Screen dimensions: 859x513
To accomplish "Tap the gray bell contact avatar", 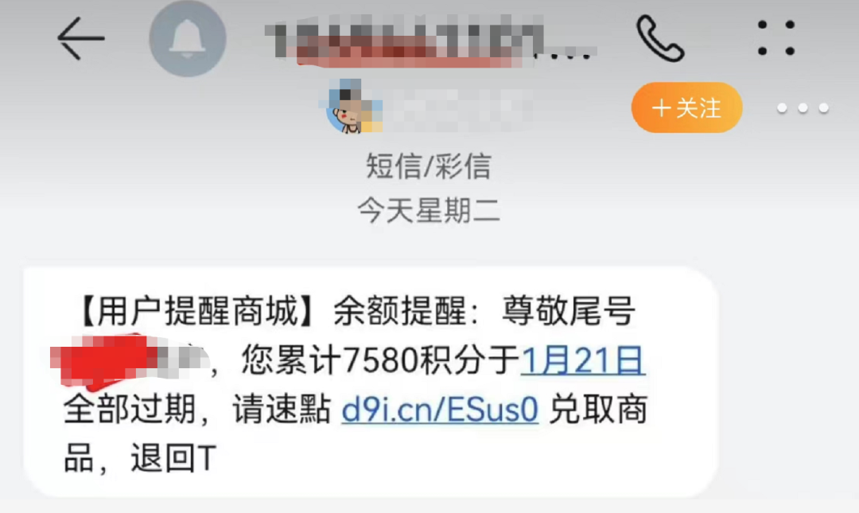I will pos(188,38).
